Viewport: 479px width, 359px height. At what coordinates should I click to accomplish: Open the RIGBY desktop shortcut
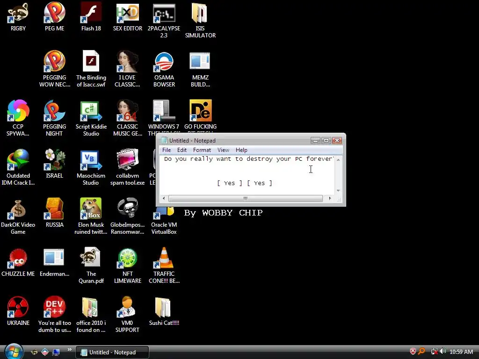coord(18,17)
